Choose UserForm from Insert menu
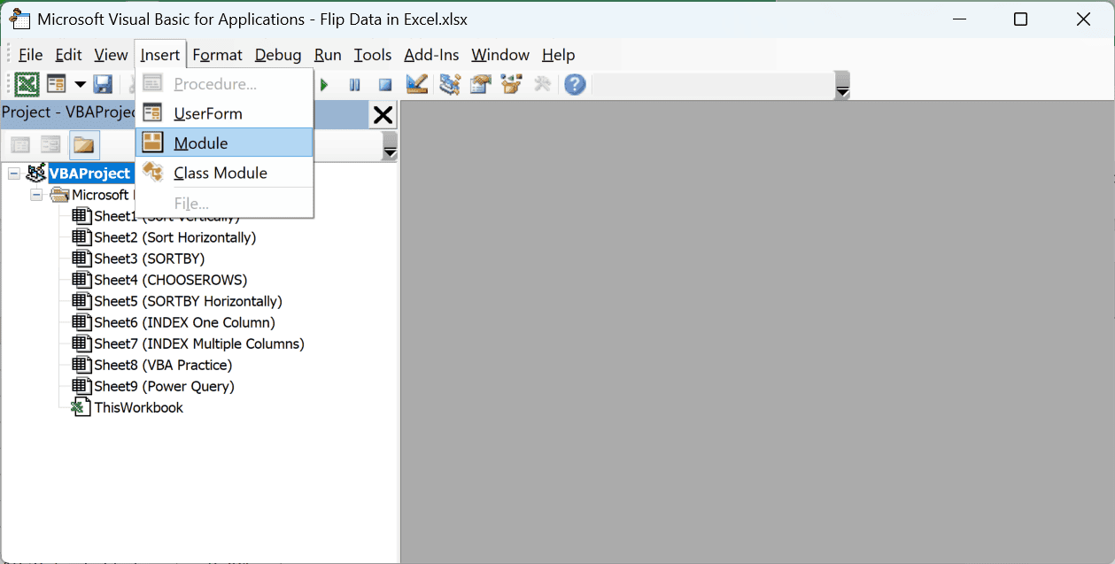The height and width of the screenshot is (564, 1115). pos(225,113)
